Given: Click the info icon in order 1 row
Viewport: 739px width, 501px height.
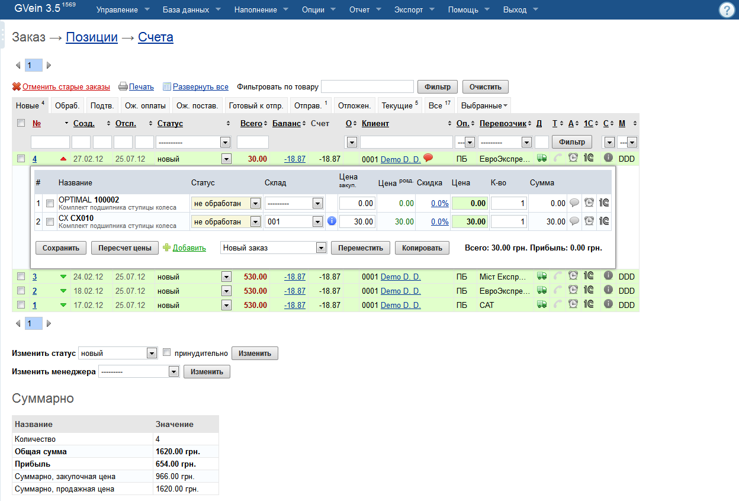Looking at the screenshot, I should pyautogui.click(x=608, y=304).
